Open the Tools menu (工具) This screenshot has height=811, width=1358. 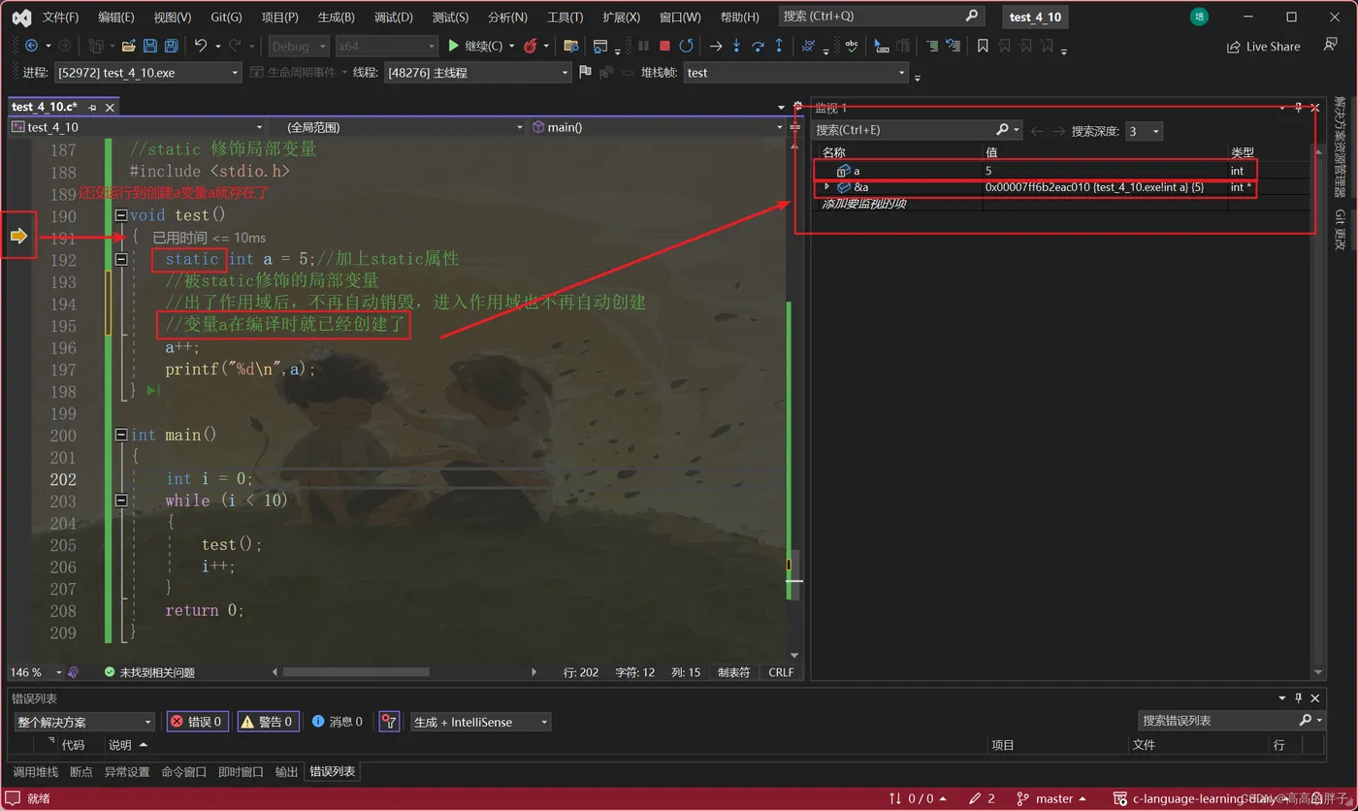point(565,17)
